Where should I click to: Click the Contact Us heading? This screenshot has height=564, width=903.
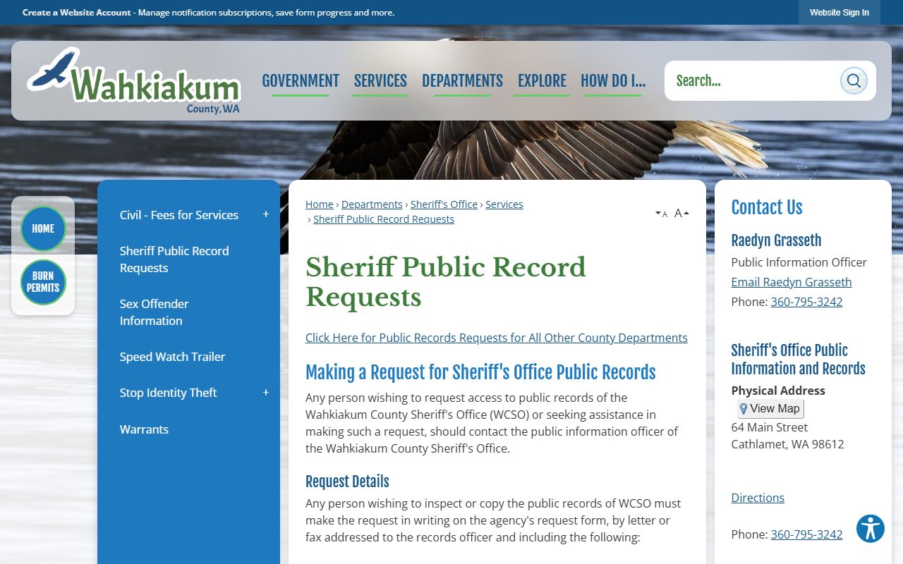coord(767,207)
